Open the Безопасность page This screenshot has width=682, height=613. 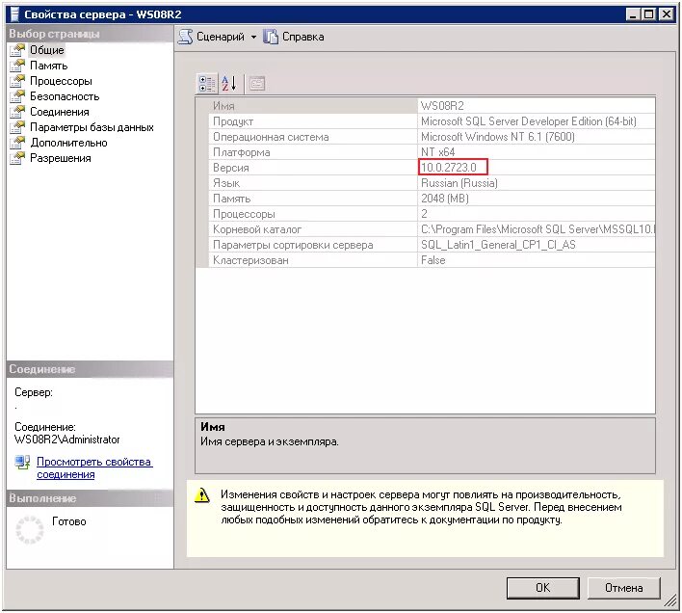65,96
